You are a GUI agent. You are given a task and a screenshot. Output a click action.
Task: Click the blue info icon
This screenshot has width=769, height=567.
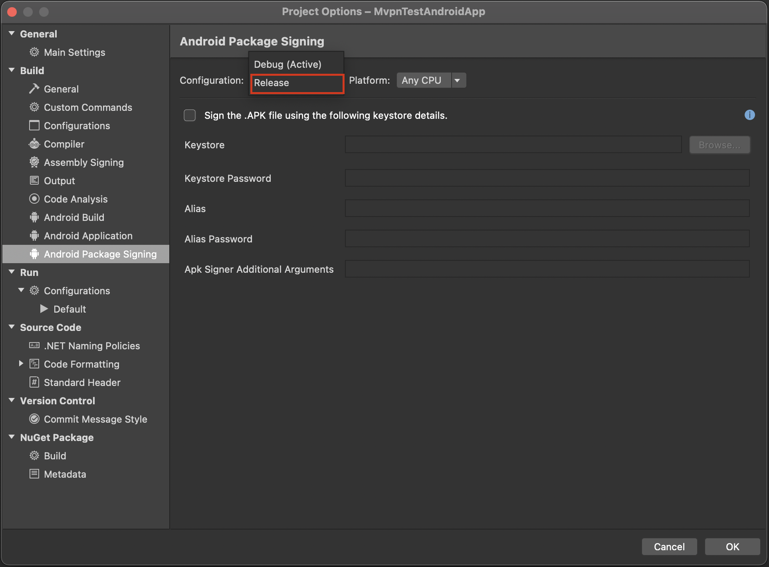pos(749,115)
